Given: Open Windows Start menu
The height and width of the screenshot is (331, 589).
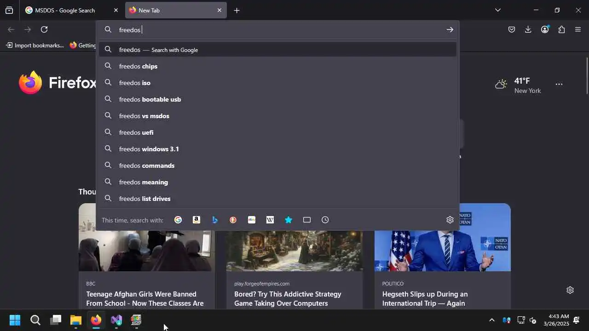Looking at the screenshot, I should (15, 320).
